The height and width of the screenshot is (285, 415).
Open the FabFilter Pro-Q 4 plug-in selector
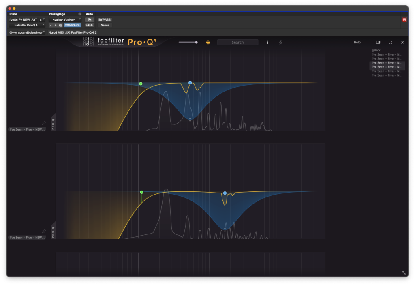click(27, 25)
